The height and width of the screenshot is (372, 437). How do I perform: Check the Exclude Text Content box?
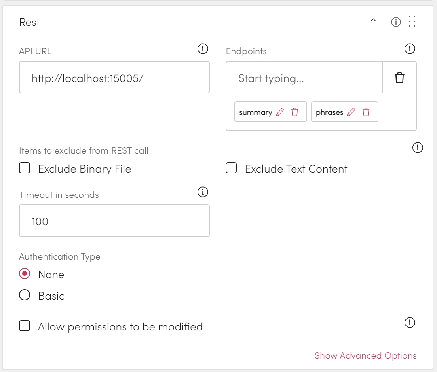point(231,169)
